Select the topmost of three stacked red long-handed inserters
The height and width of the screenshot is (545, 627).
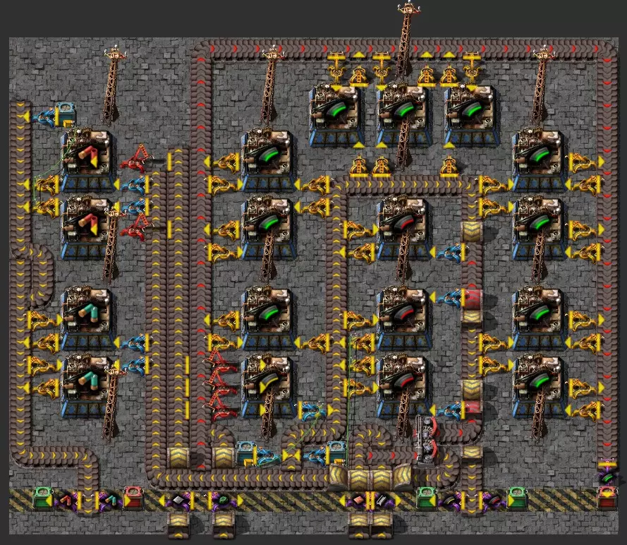221,360
